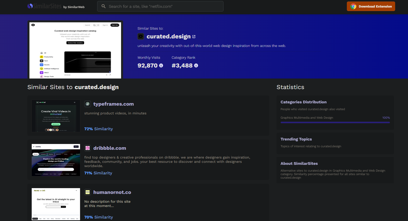Open the humanornot.co link
This screenshot has width=408, height=221.
[x=112, y=192]
